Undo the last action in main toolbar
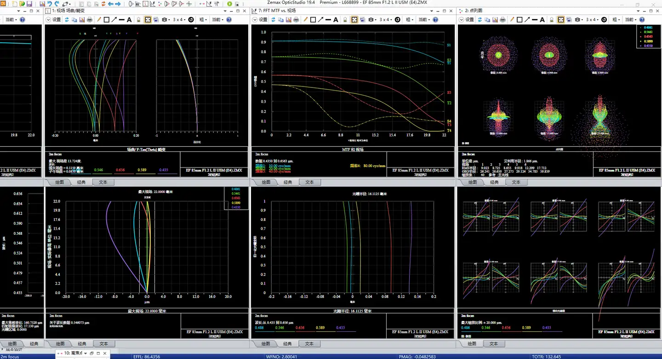662x359 pixels. tap(50, 4)
